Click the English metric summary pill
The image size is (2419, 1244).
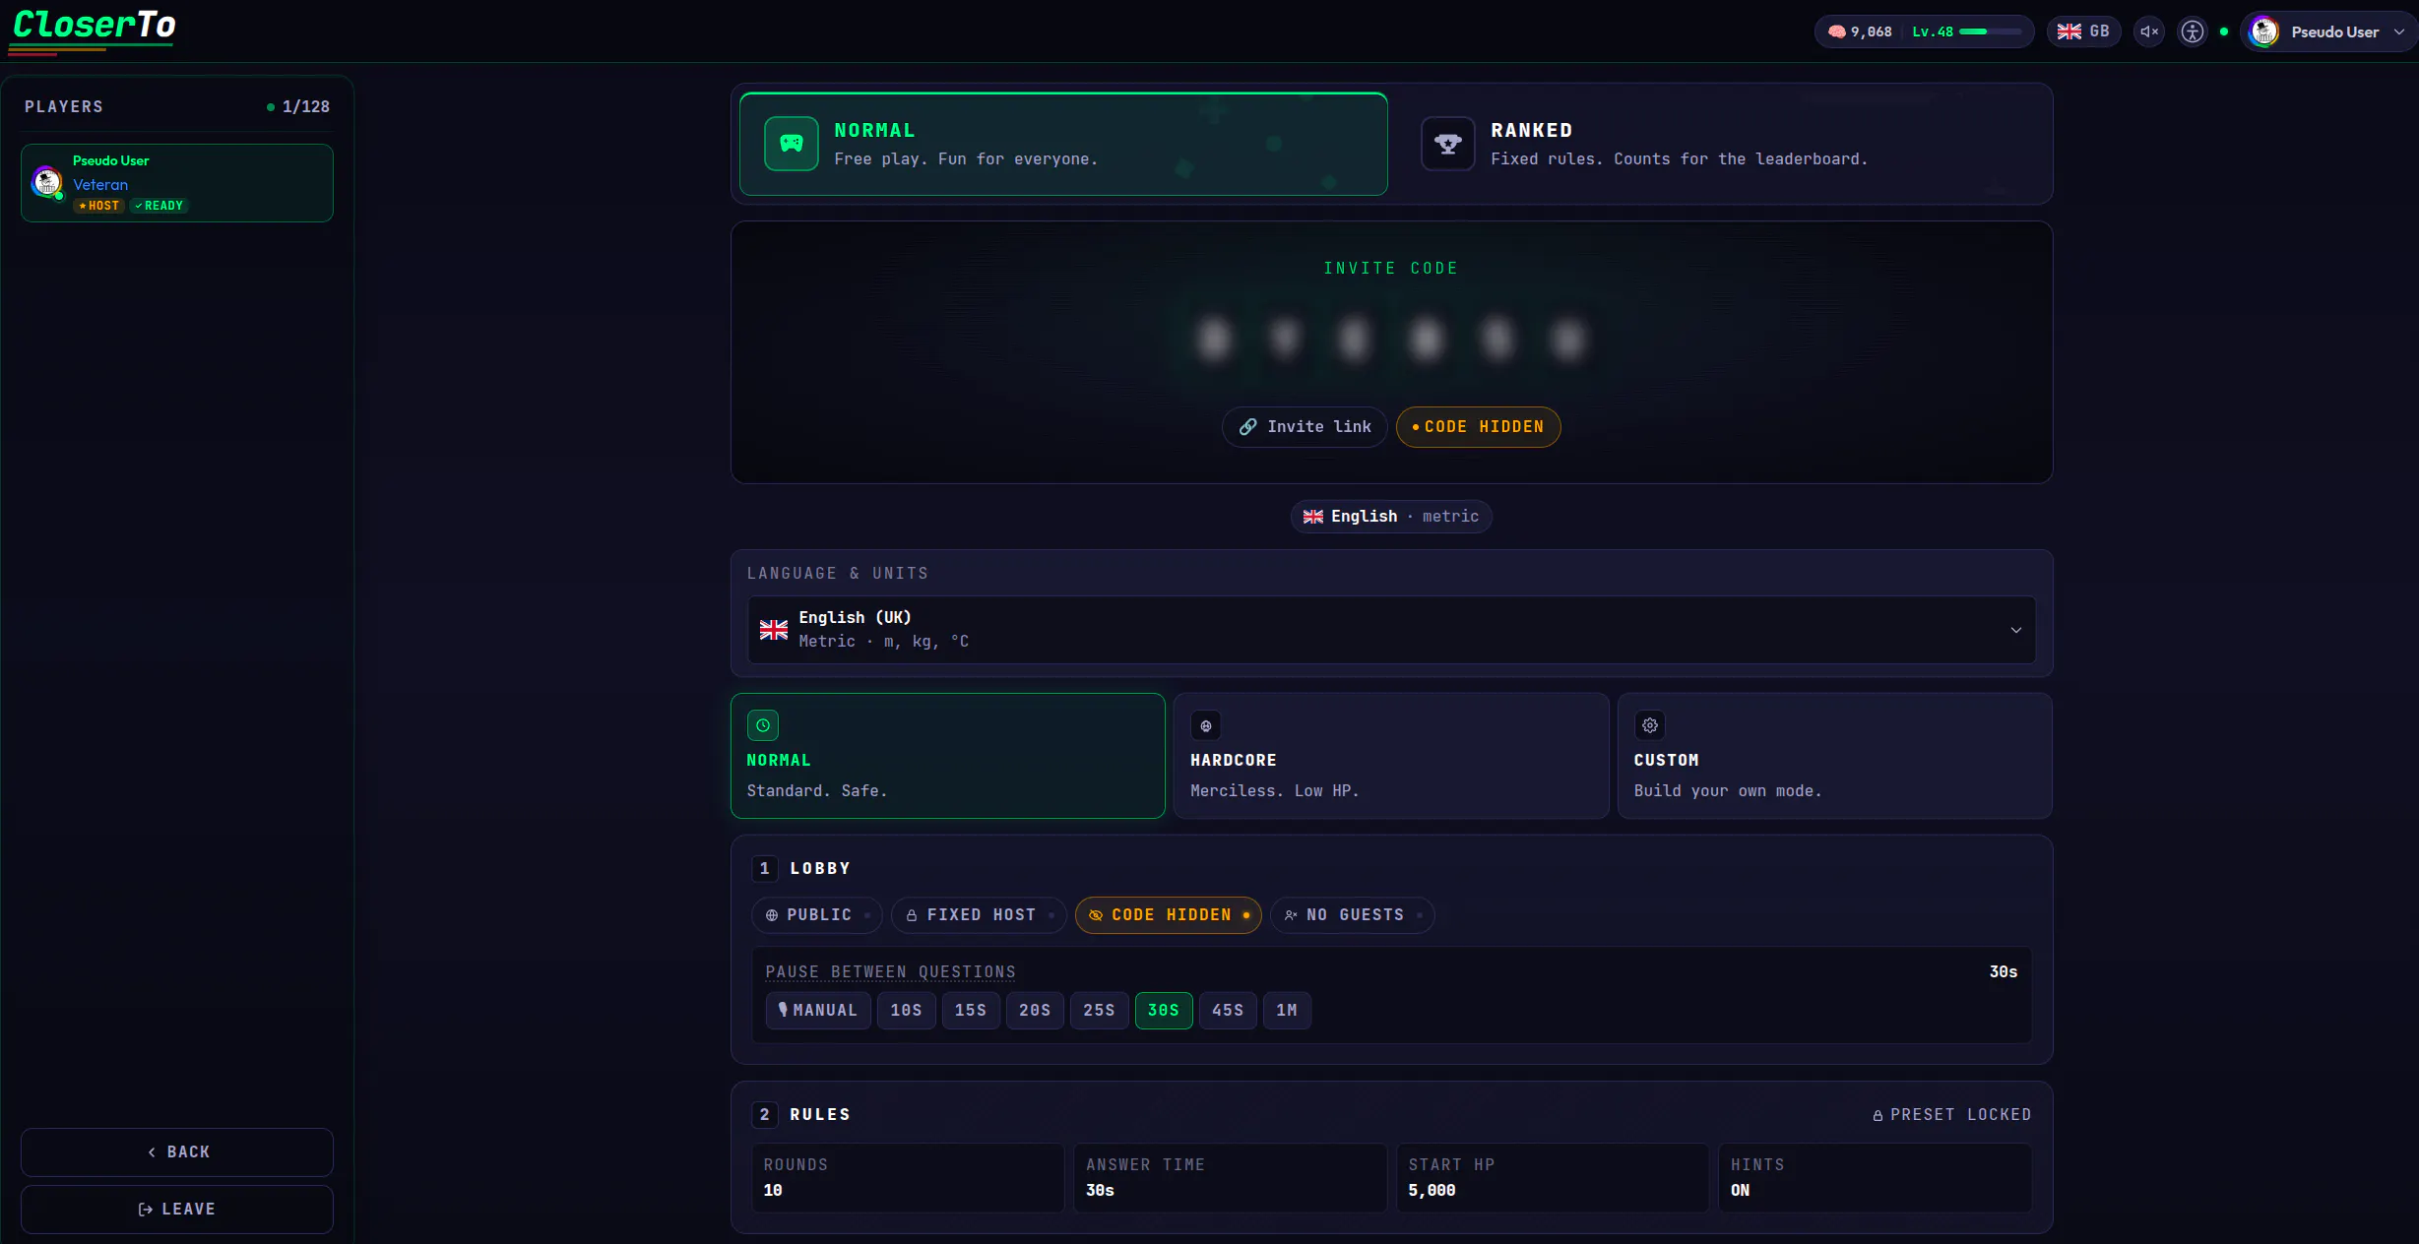click(1391, 517)
